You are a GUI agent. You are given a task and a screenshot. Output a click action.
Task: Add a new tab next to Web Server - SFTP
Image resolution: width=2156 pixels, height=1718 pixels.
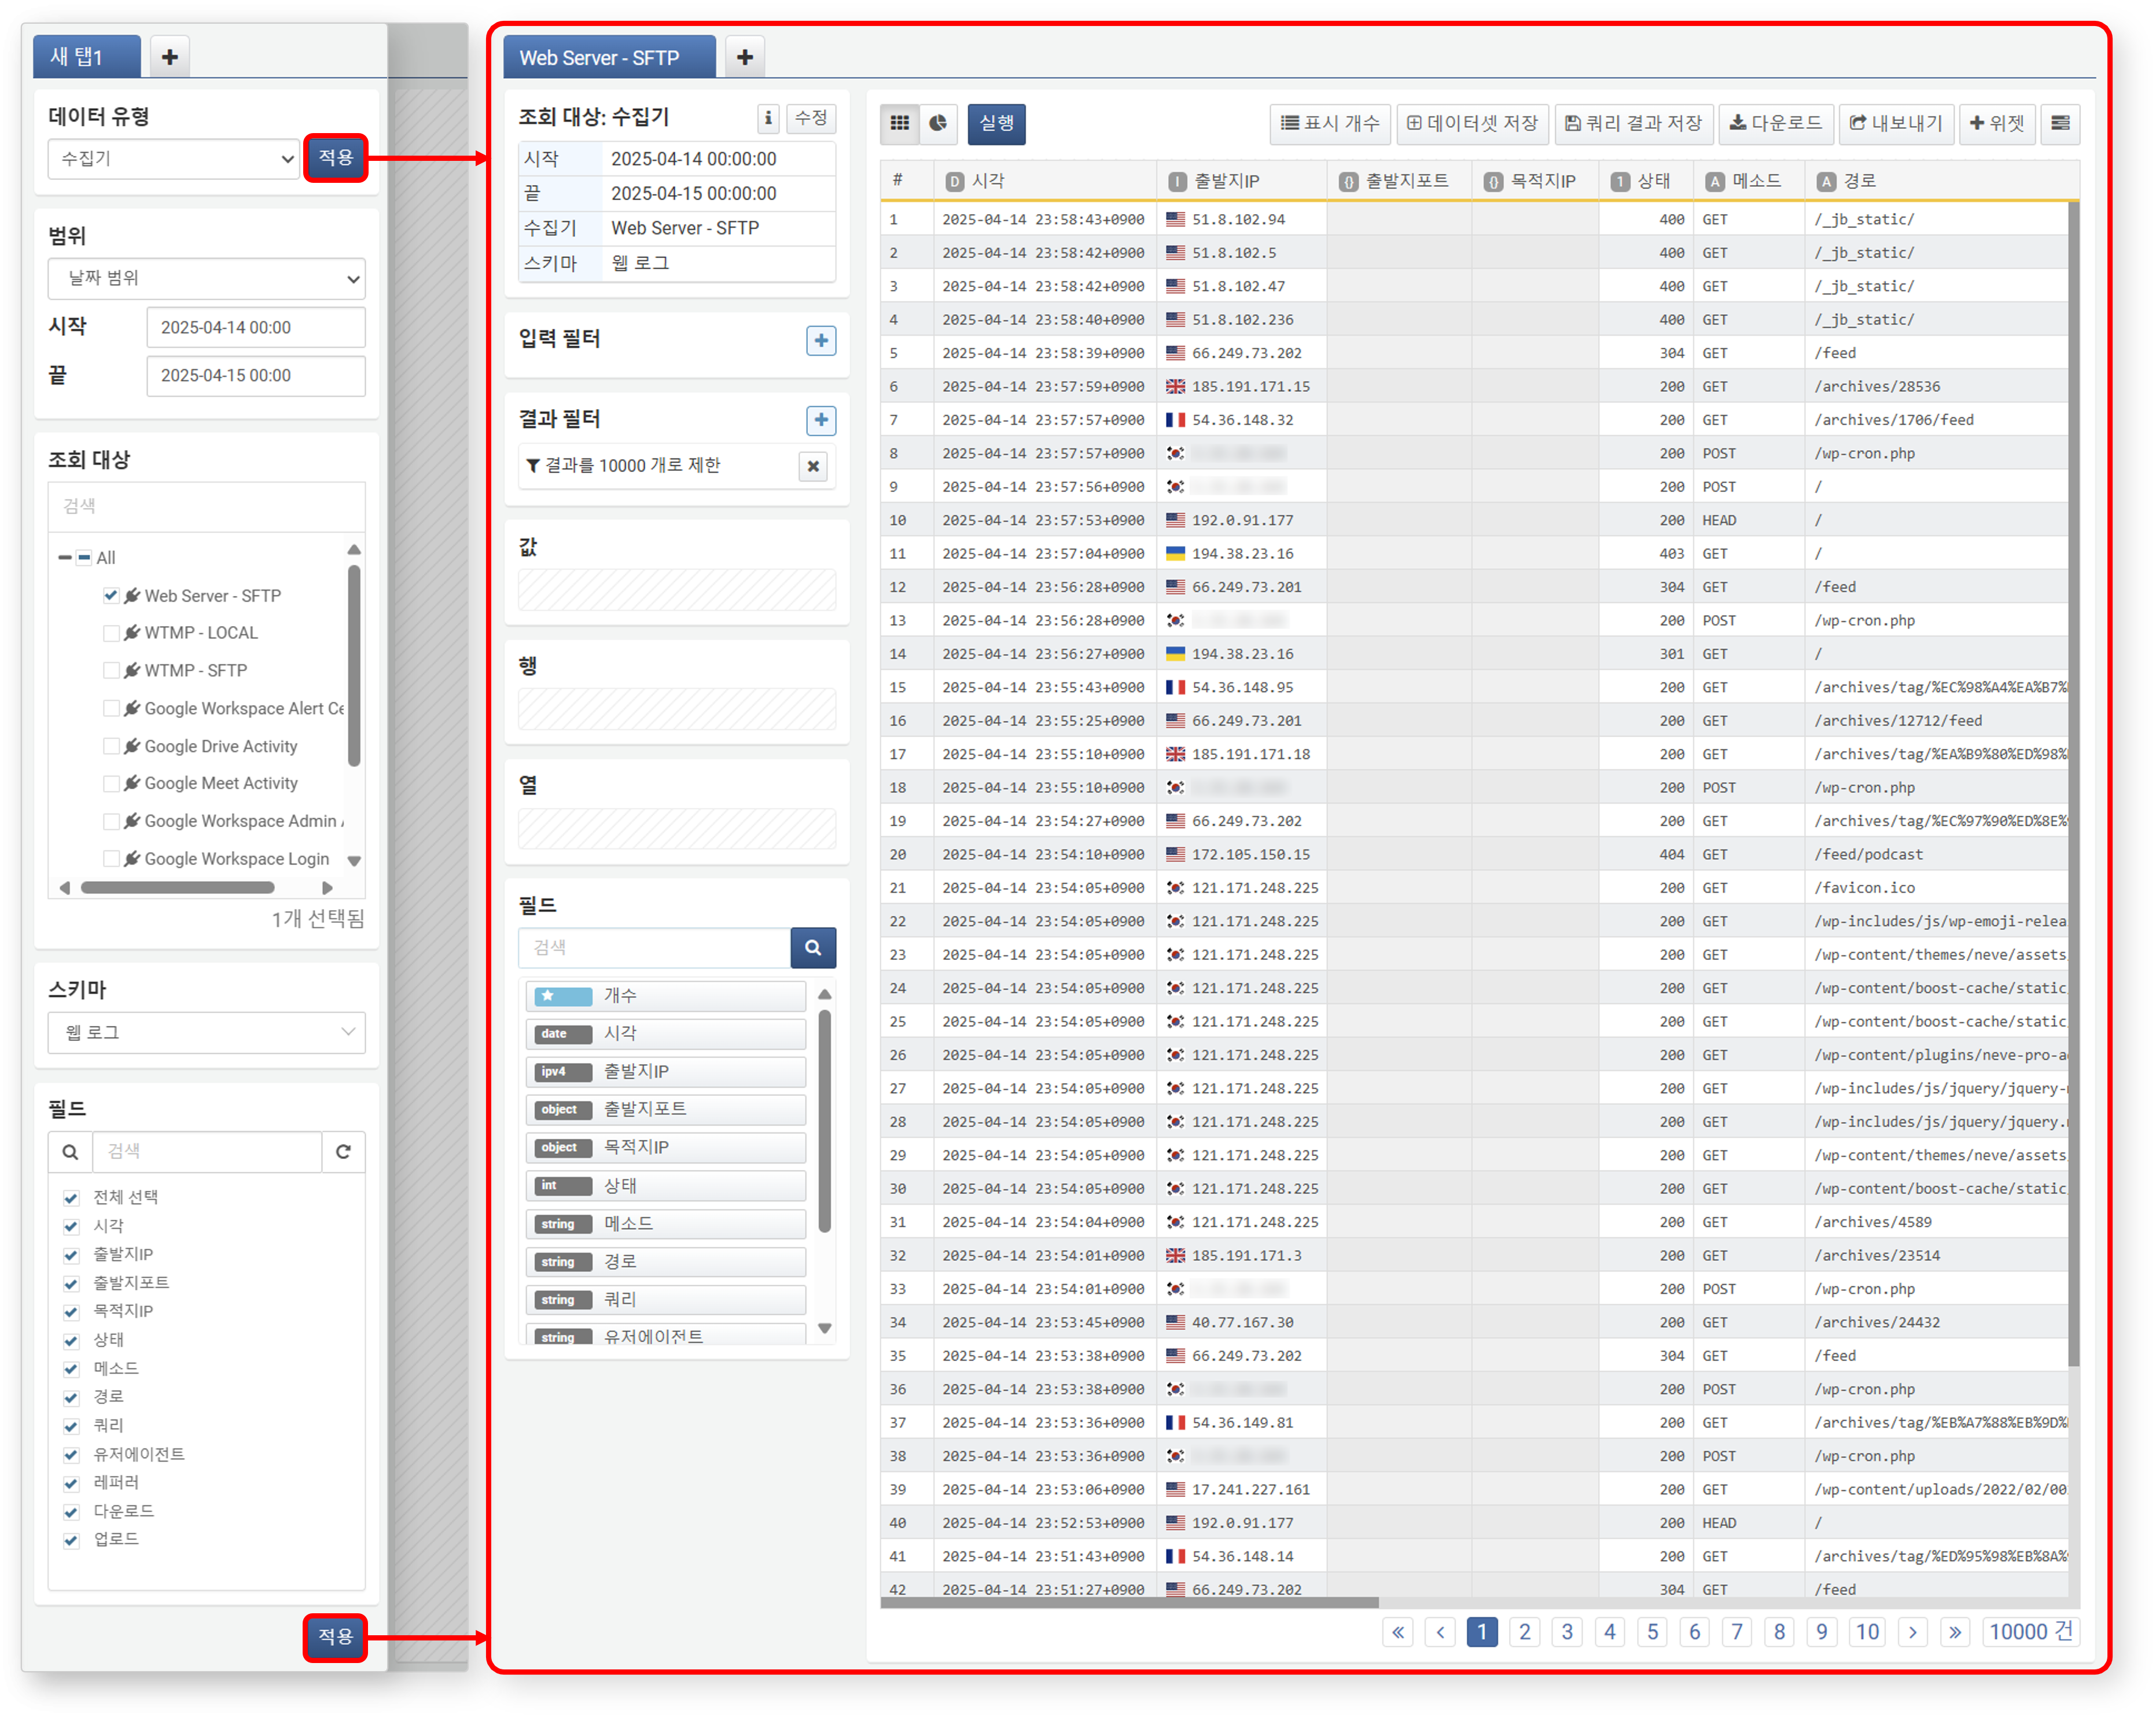tap(745, 57)
